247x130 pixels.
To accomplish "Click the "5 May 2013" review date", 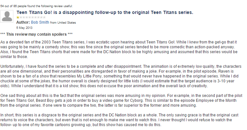I will point(24,28).
